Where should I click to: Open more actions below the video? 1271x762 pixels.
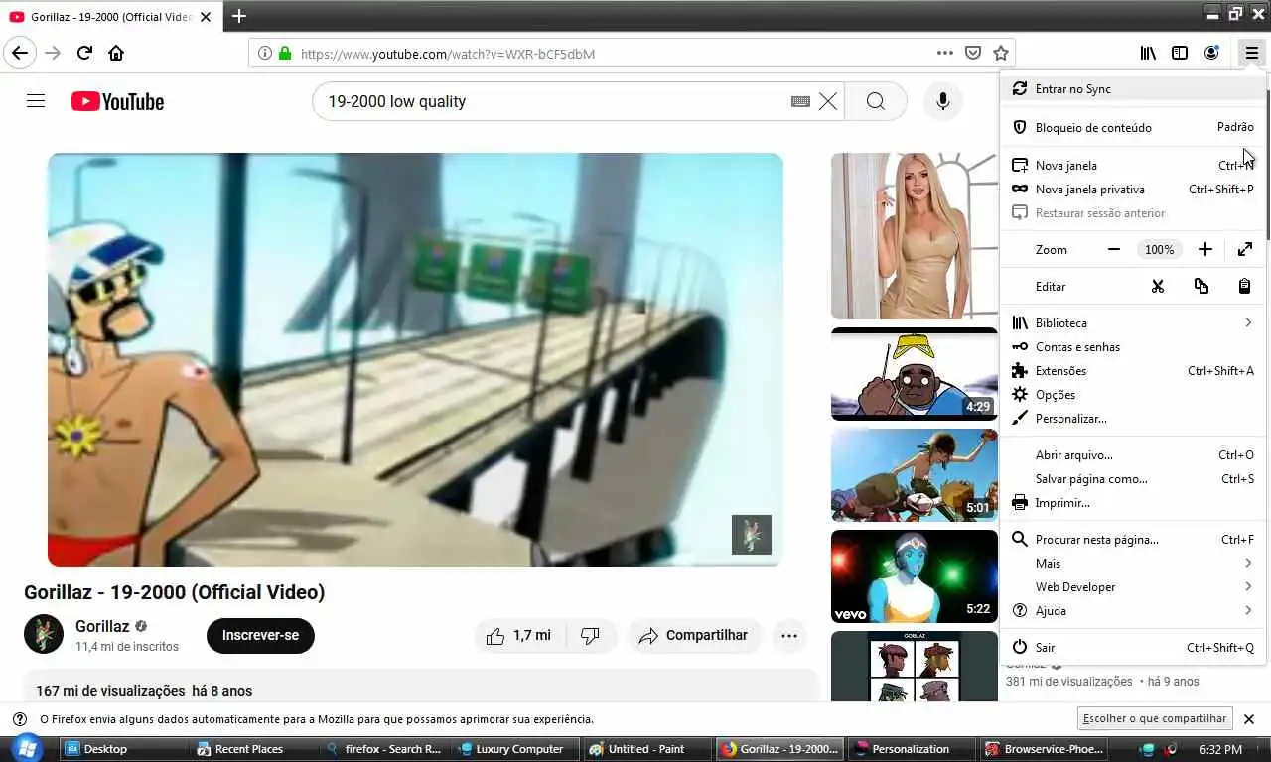pos(789,635)
